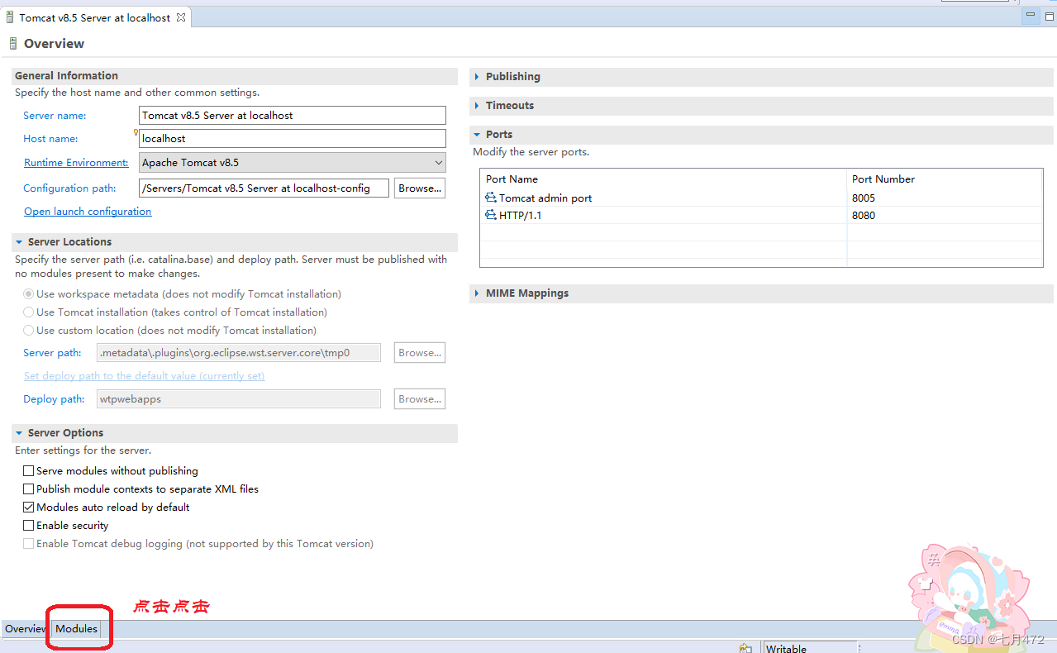This screenshot has height=653, width=1057.
Task: Click Browse next to Configuration path
Action: pyautogui.click(x=420, y=188)
